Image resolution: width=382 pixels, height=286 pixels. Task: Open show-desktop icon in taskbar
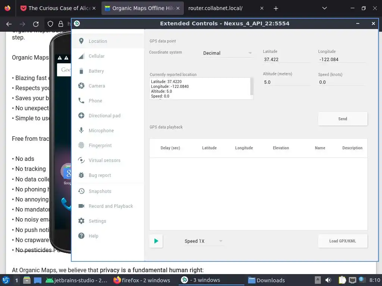[38, 280]
